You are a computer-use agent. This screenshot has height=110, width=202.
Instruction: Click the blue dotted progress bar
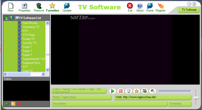[175, 91]
